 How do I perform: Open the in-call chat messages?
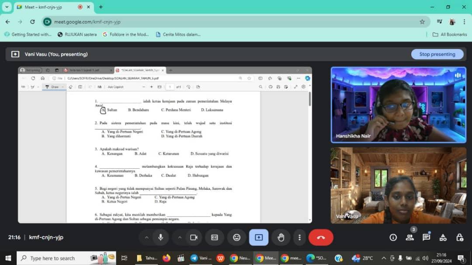426,237
